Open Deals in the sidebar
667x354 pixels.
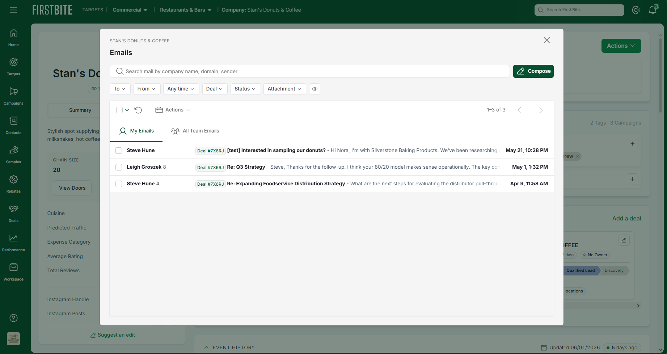tap(13, 214)
